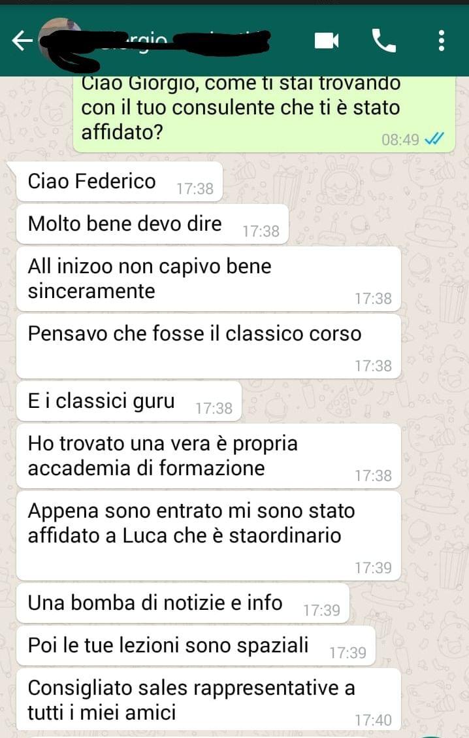Screen dimensions: 469x738
Task: Select the sent message 'Ciao Giorgio, come ti stai trovando'
Action: [x=265, y=114]
